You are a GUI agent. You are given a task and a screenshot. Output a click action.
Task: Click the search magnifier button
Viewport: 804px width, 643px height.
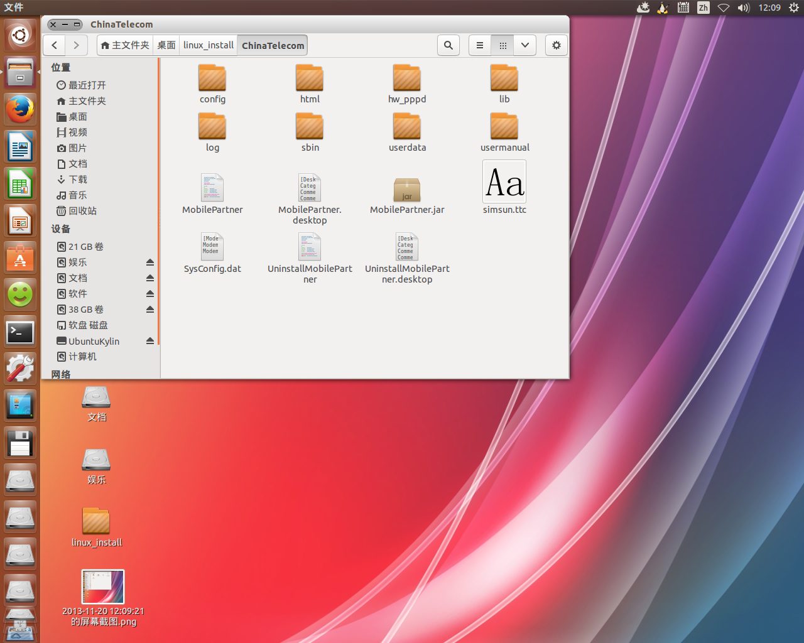coord(448,45)
